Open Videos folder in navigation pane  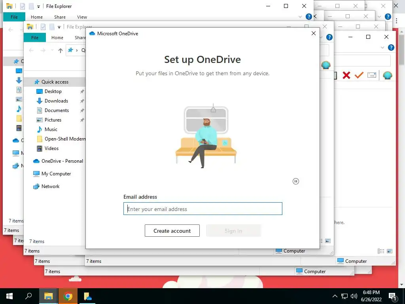(x=51, y=148)
